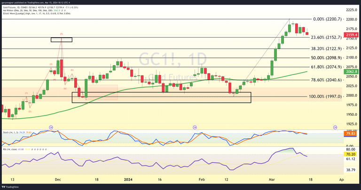This screenshot has height=190, width=361.
Task: Click the green 2062.8 moving average tag
Action: [353, 71]
